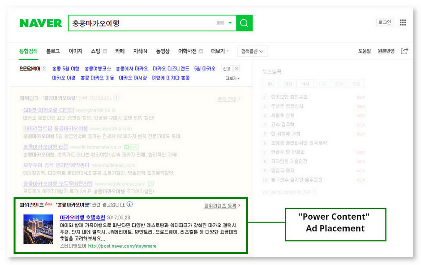Expand the 더보기 tab menu
Viewport: 421px width, 265px height.
(220, 51)
